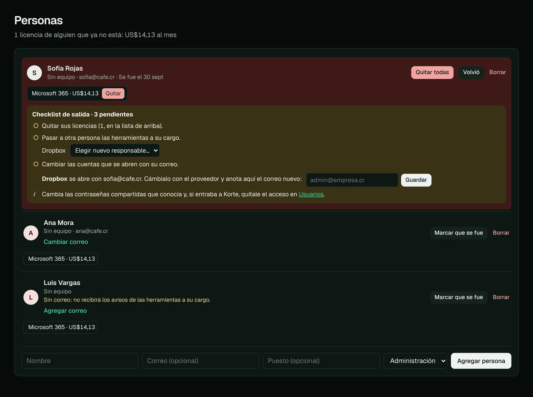Click 'Agregar correo' under Luis Vargas
Image resolution: width=533 pixels, height=397 pixels.
point(65,311)
